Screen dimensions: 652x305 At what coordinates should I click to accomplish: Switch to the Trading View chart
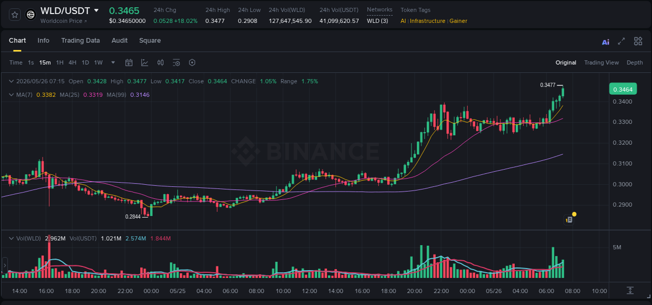[601, 62]
